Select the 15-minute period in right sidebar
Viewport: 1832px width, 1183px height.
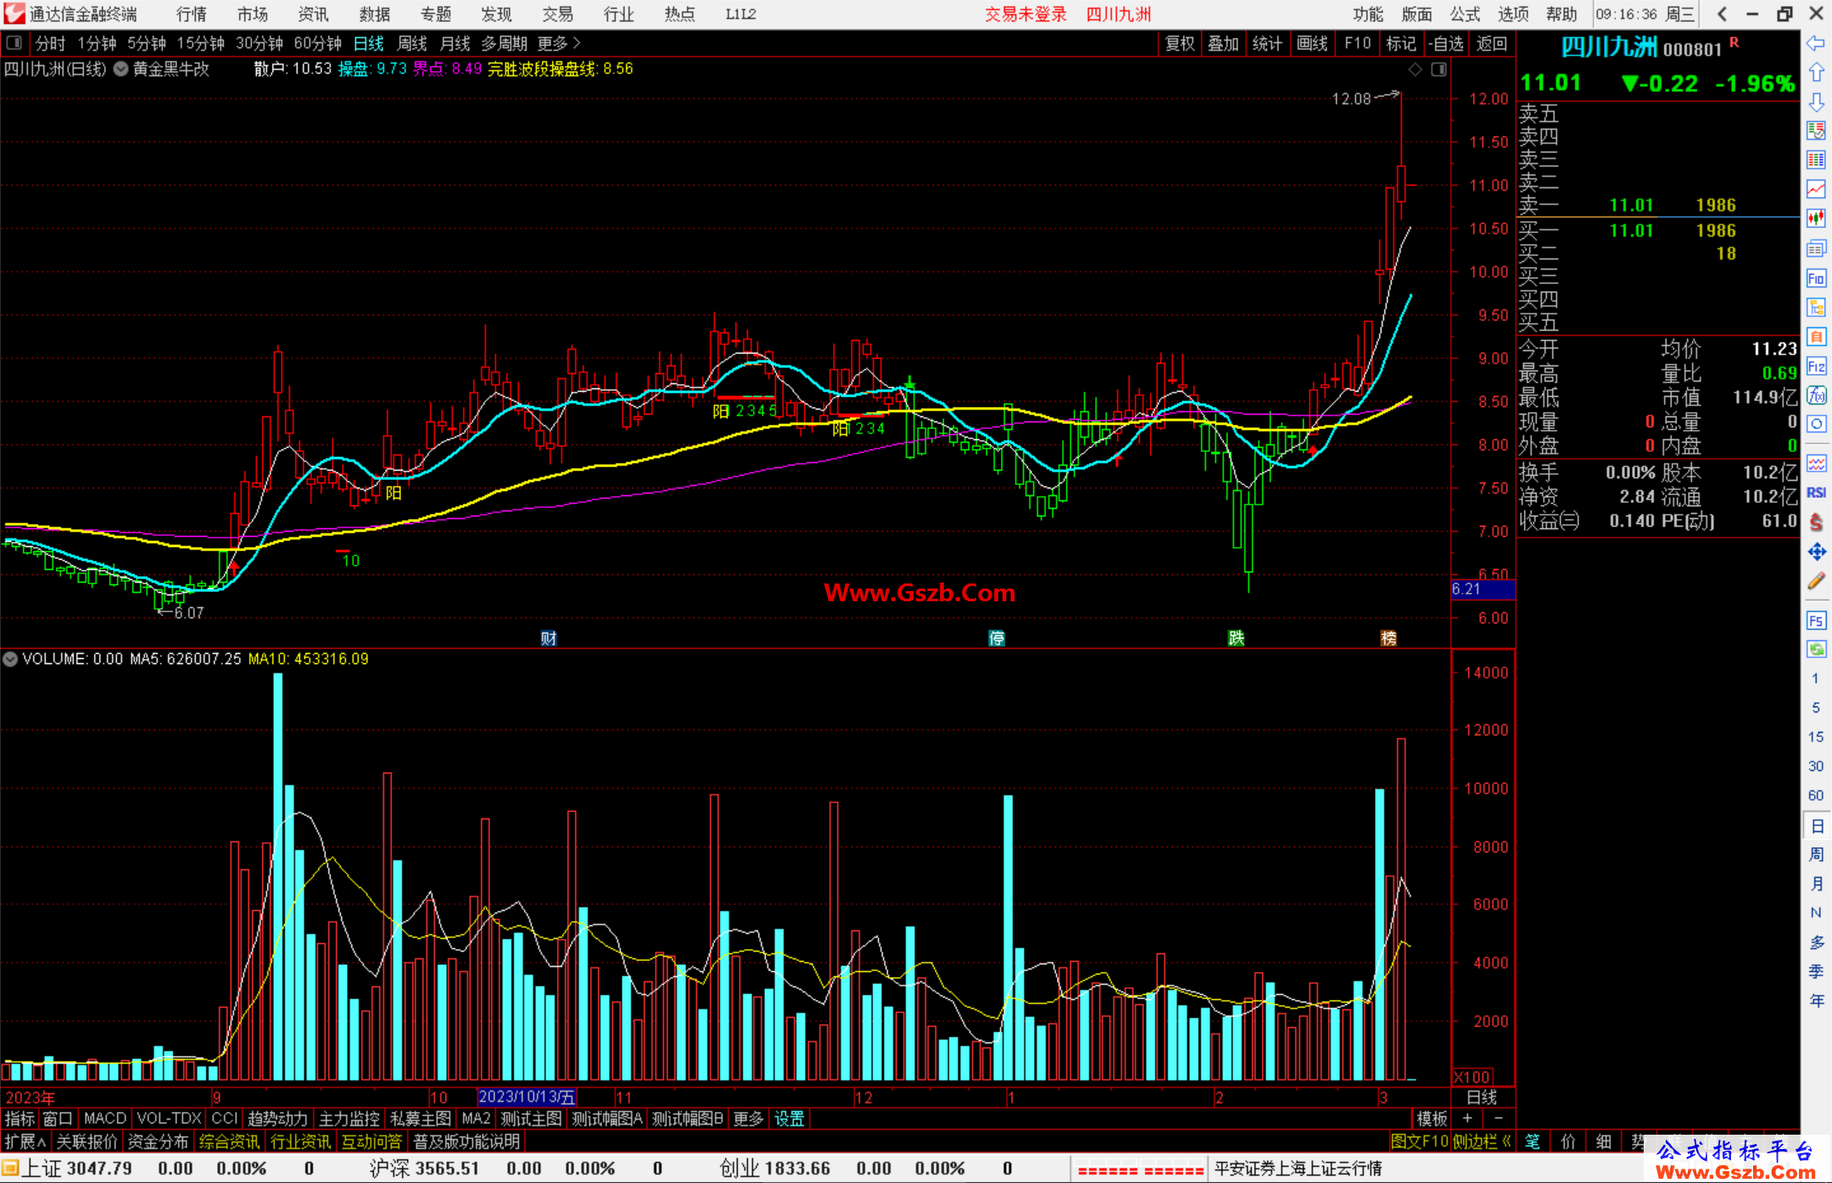pos(1816,737)
